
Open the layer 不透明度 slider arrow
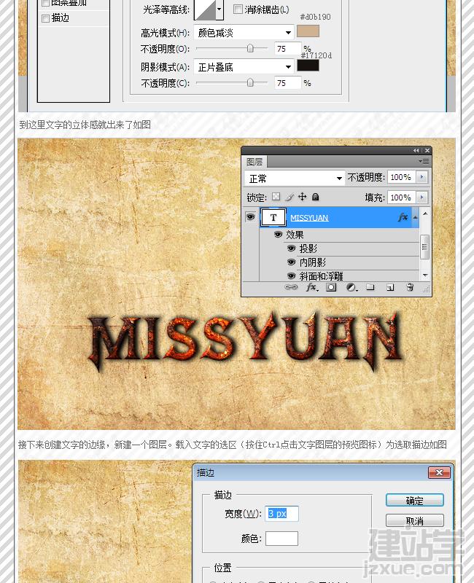pos(422,177)
